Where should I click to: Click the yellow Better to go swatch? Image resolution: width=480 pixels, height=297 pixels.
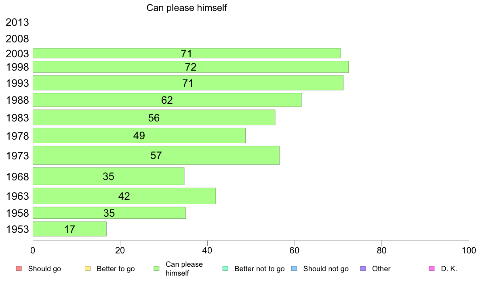click(88, 269)
